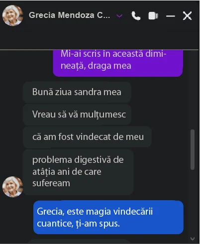Select the blue 'magia vindecării cuantice' message

pos(108,217)
